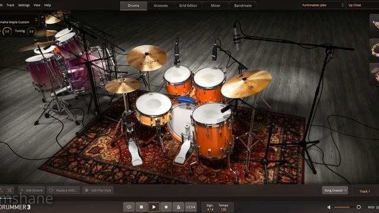Viewport: 379px width, 213px height.
Task: Open the Song Creator
Action: coord(335,191)
